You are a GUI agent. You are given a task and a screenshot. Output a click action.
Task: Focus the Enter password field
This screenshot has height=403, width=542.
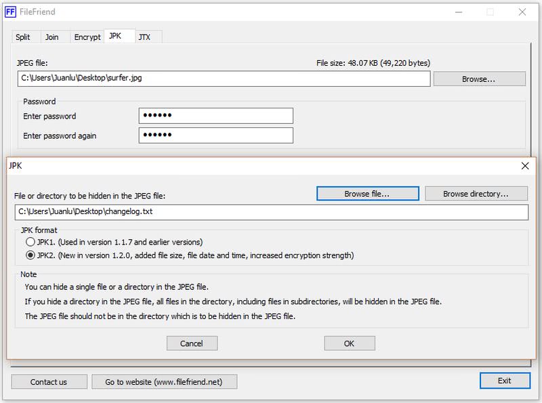point(215,115)
